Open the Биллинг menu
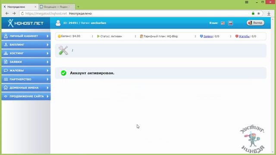The width and height of the screenshot is (276, 155). pyautogui.click(x=26, y=45)
